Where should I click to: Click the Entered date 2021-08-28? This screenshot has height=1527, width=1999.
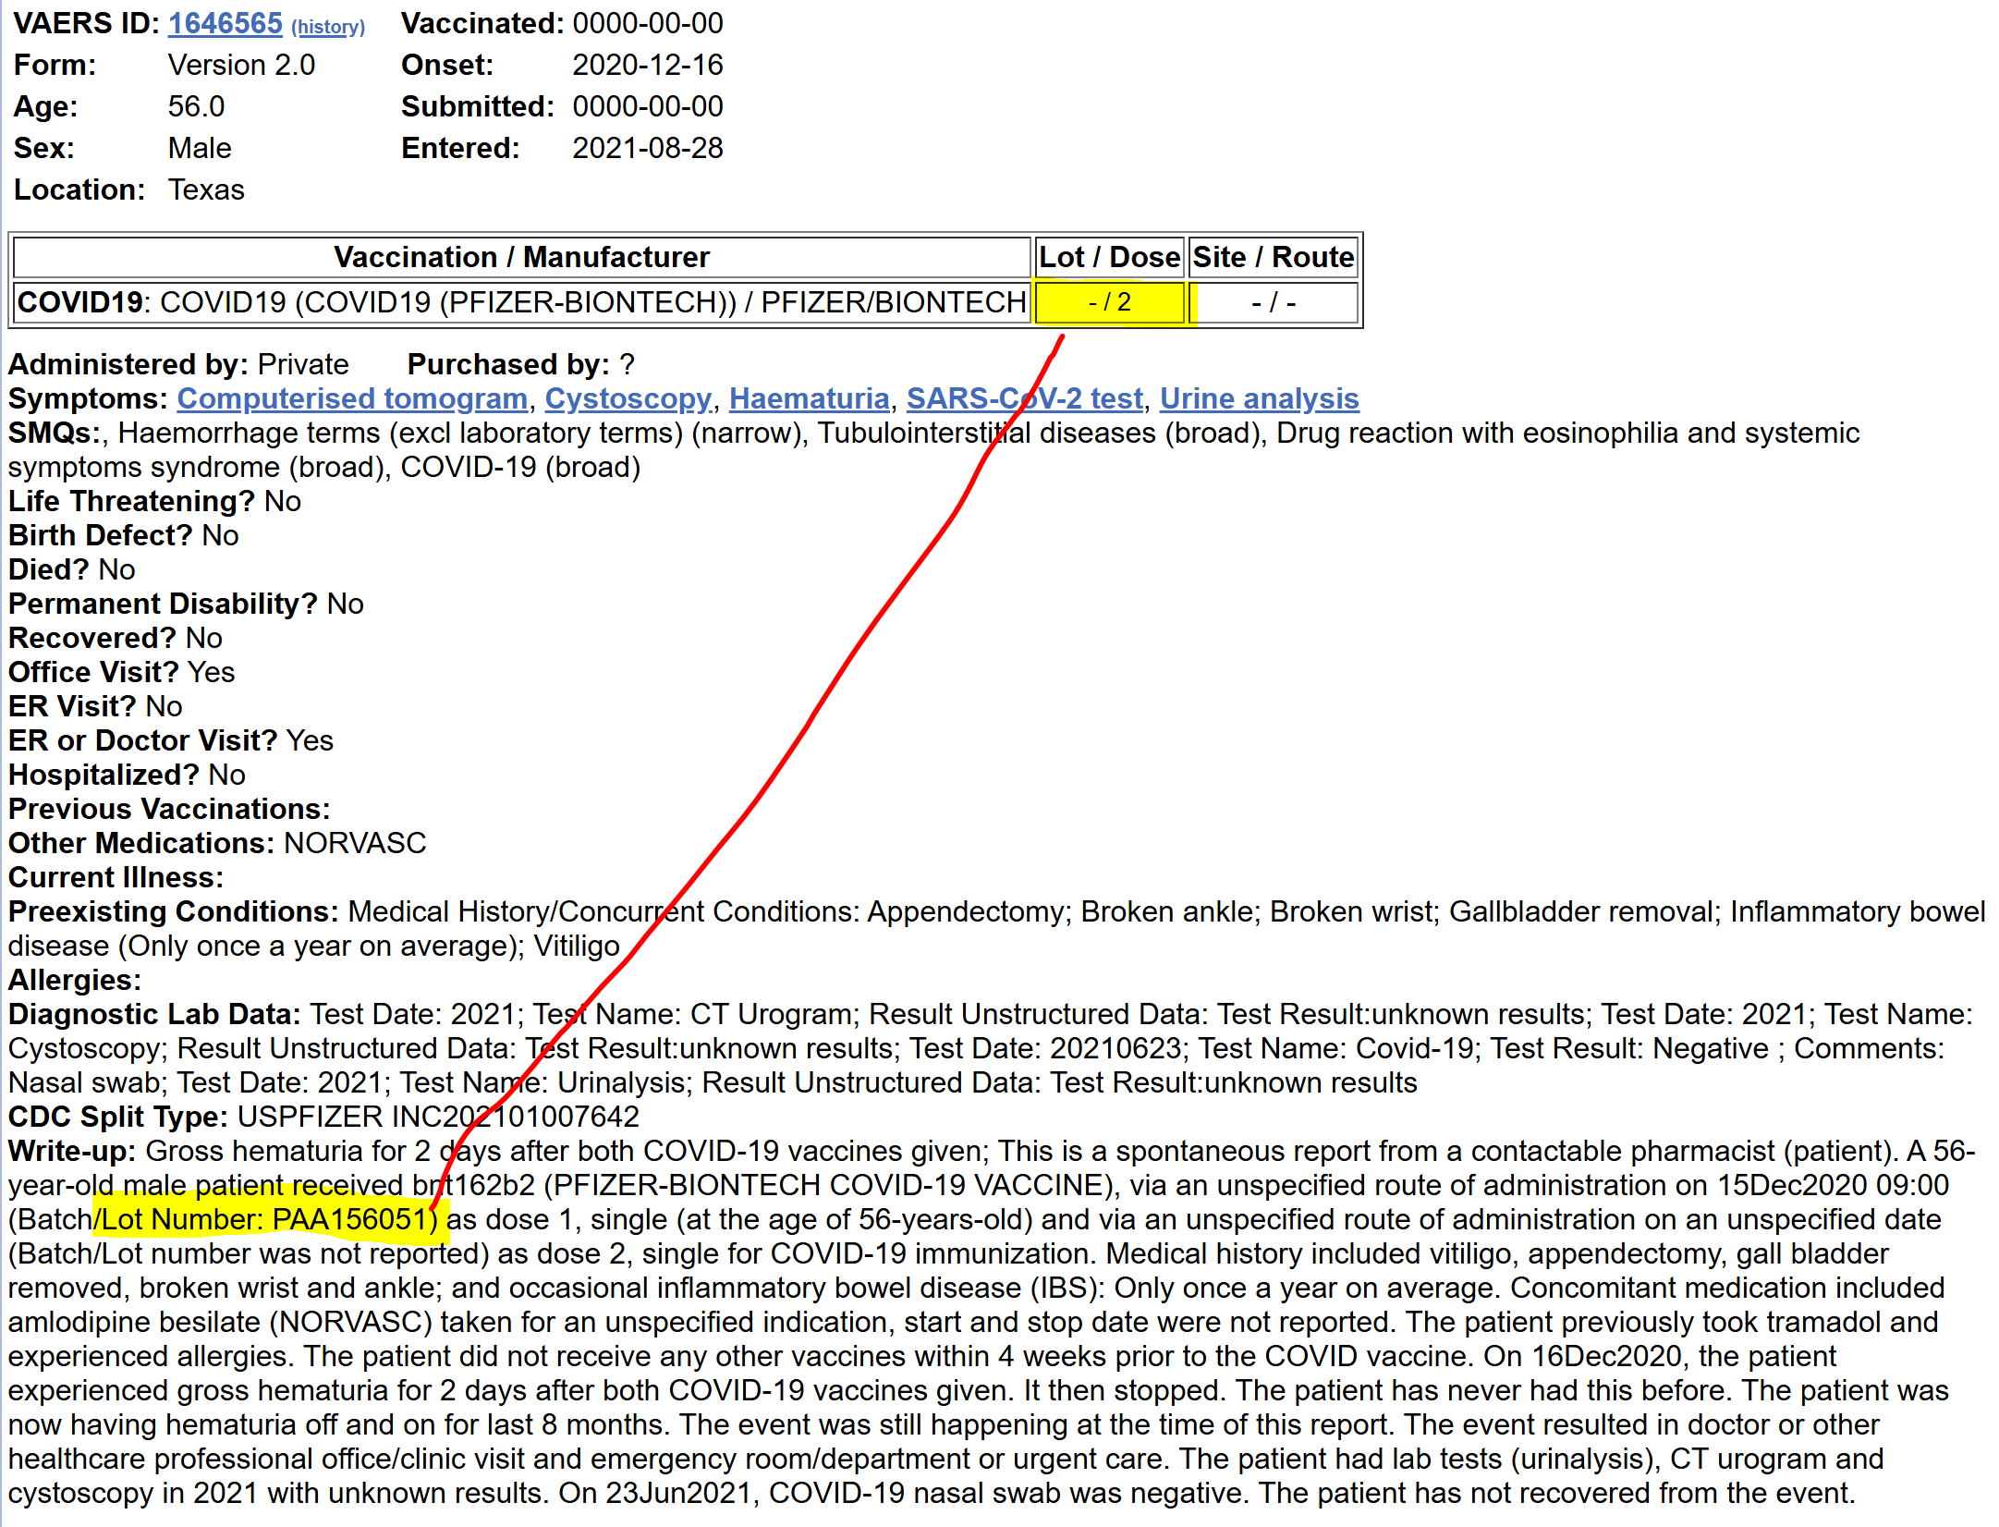(x=647, y=148)
